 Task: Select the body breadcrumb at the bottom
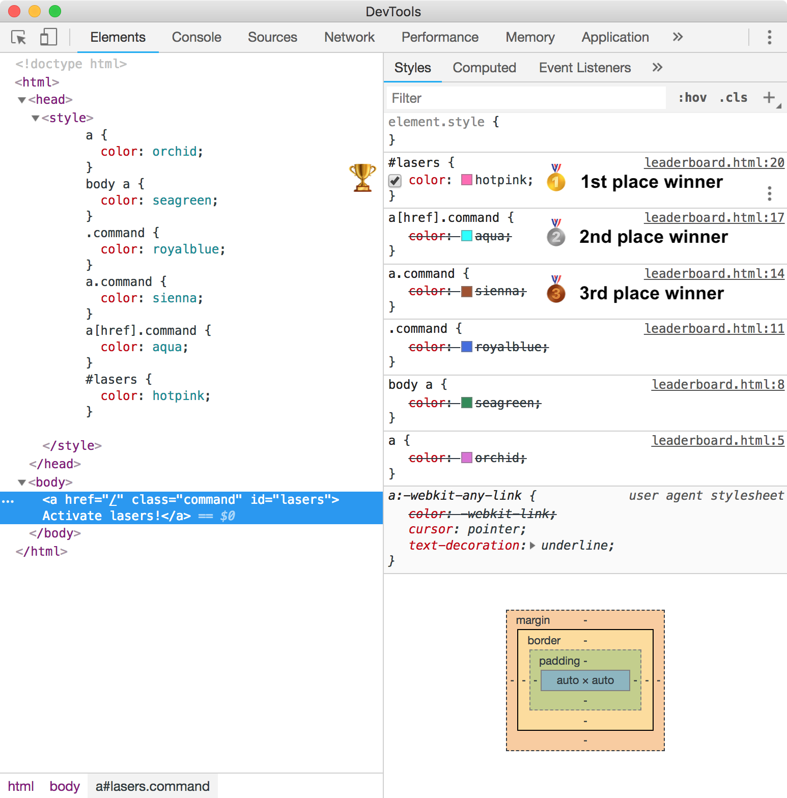65,786
